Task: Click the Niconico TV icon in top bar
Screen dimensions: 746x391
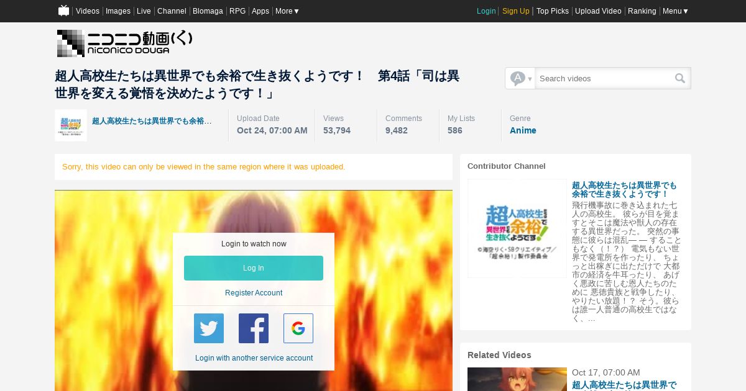Action: point(63,11)
